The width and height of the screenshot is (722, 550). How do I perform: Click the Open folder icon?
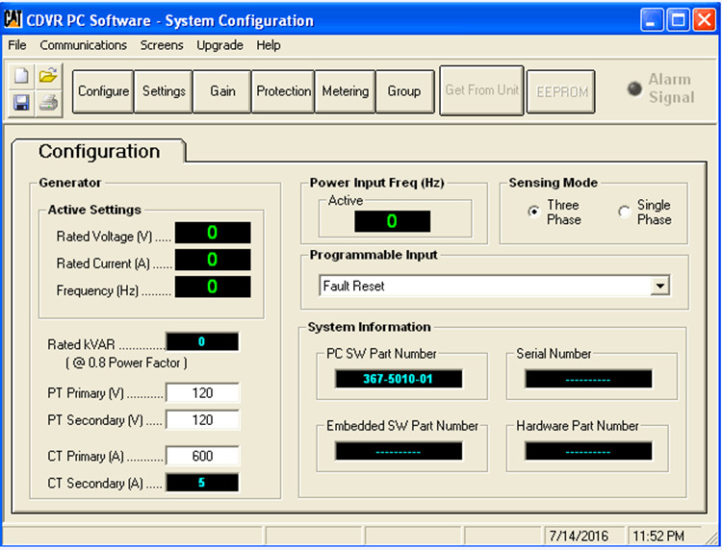[x=48, y=76]
